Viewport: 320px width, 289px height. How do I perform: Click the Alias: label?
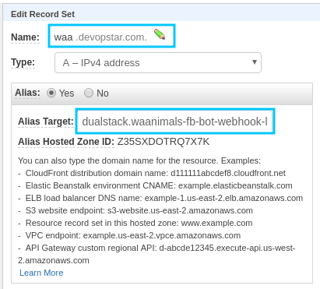point(28,93)
